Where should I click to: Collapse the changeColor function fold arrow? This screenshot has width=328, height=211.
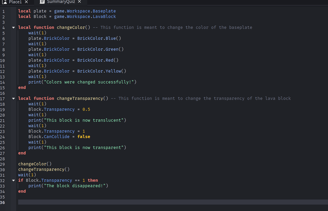(x=13, y=27)
